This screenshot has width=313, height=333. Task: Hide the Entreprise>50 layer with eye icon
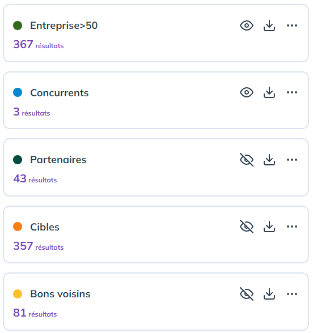pyautogui.click(x=247, y=25)
